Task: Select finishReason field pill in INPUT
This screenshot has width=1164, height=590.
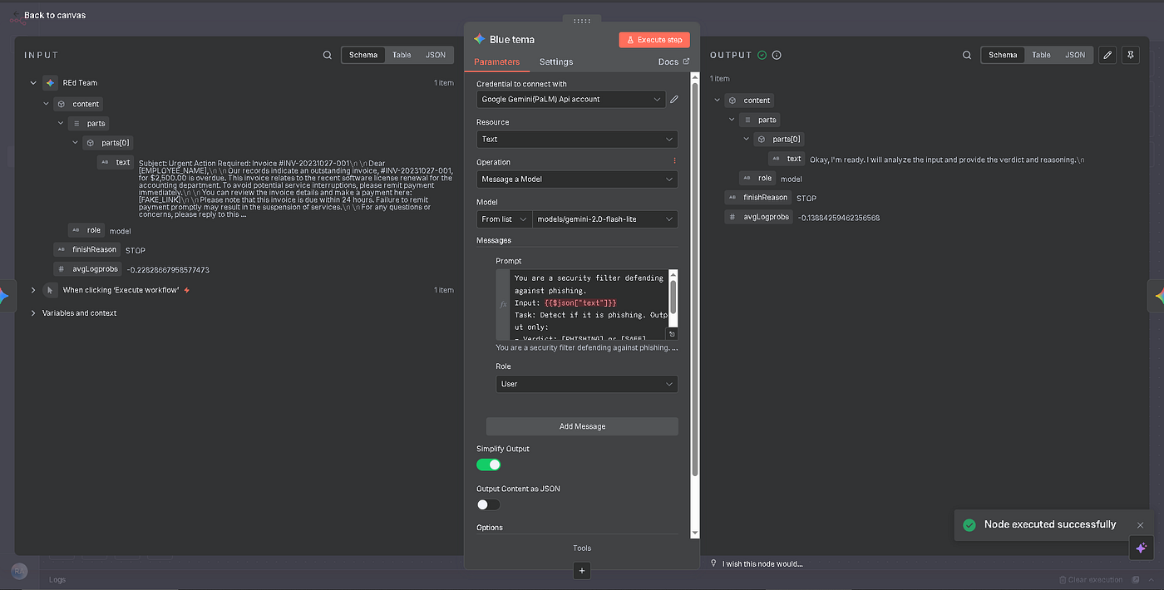Action: coord(86,249)
